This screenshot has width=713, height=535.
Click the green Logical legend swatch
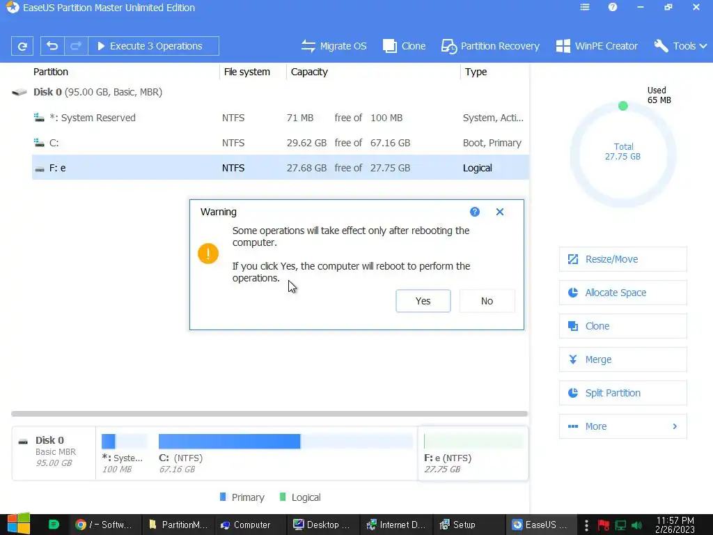283,497
